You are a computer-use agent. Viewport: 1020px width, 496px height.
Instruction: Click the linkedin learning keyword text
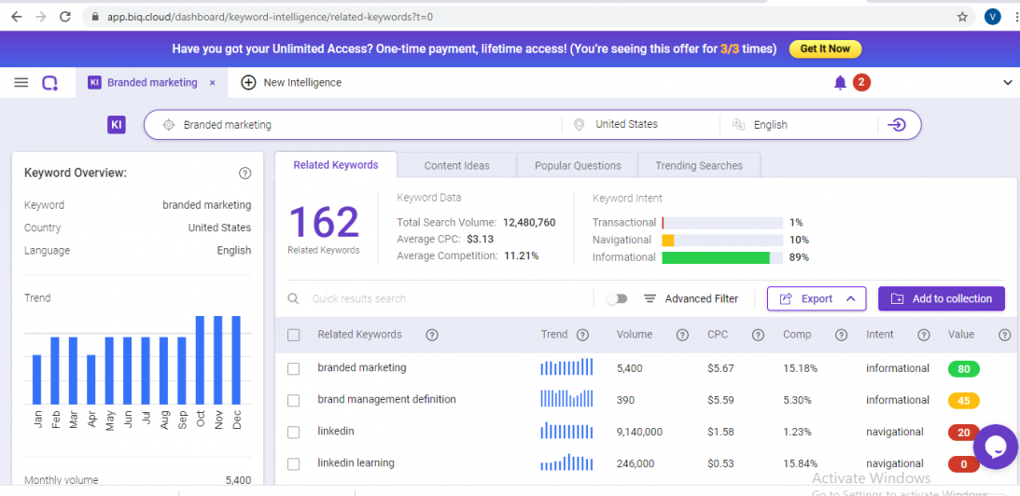(356, 462)
